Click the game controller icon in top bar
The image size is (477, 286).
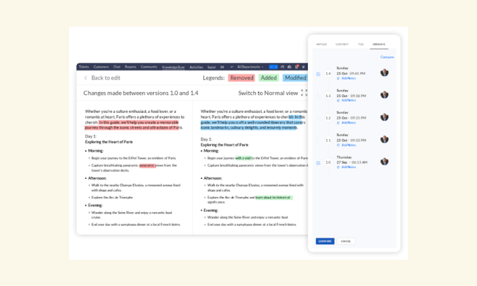point(290,67)
